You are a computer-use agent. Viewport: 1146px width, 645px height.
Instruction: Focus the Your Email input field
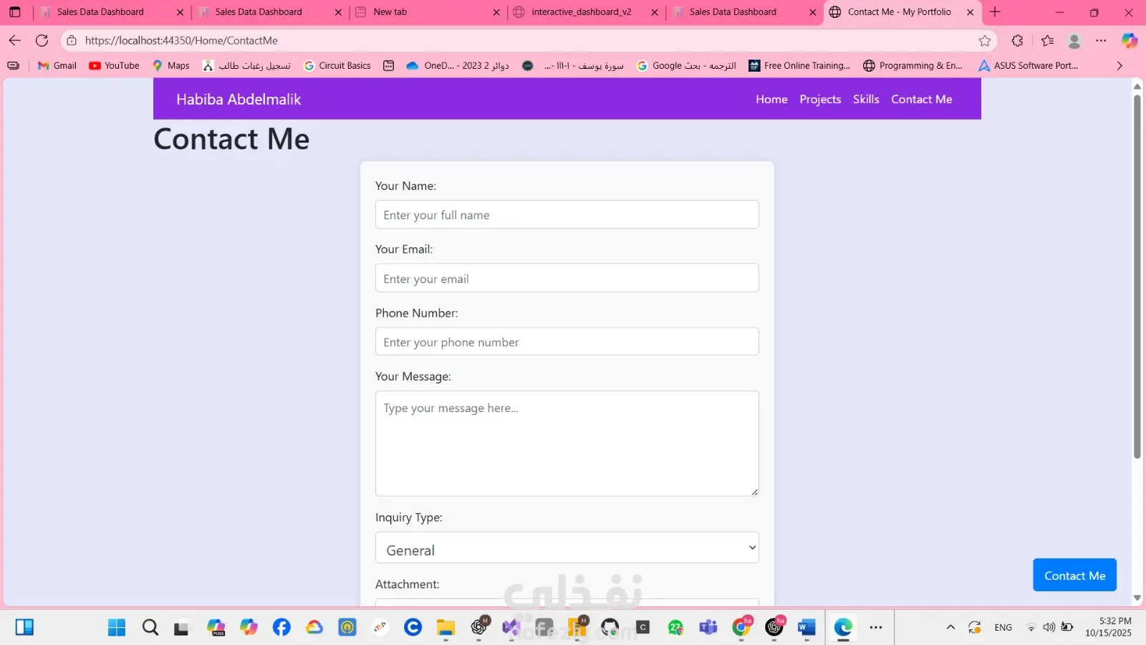click(567, 278)
